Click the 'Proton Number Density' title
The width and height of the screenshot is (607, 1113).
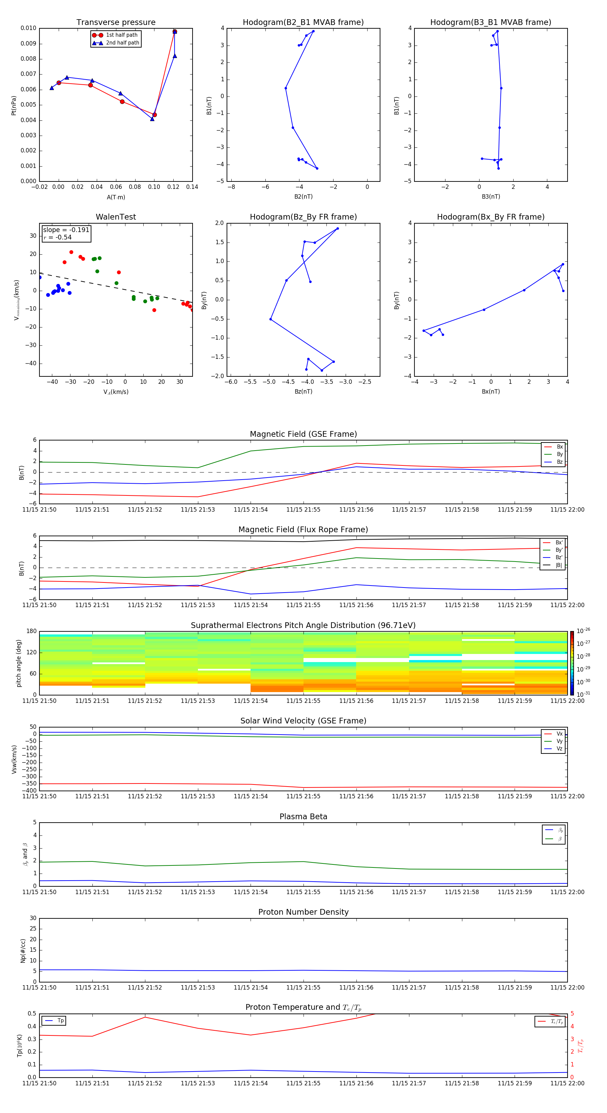(303, 913)
